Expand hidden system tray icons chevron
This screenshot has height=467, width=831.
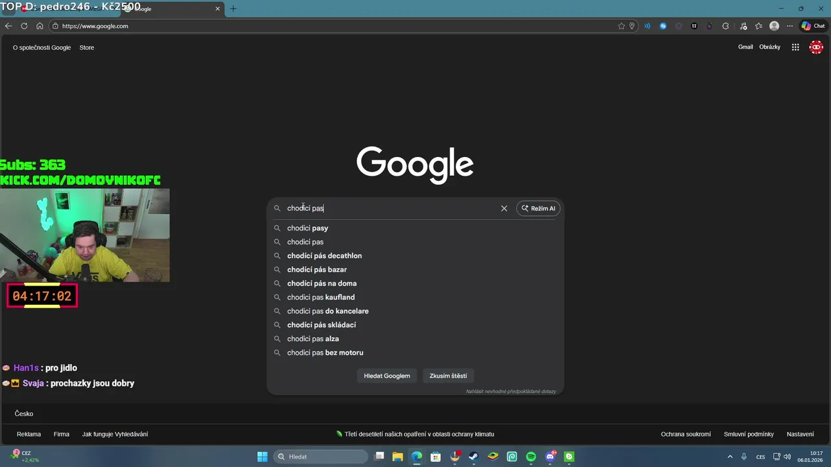pos(730,457)
